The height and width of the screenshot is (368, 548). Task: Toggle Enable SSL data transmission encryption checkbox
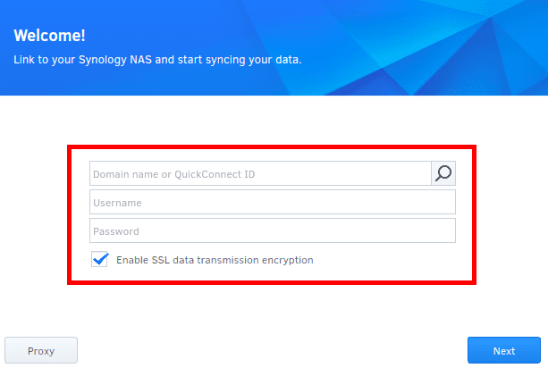pos(99,259)
